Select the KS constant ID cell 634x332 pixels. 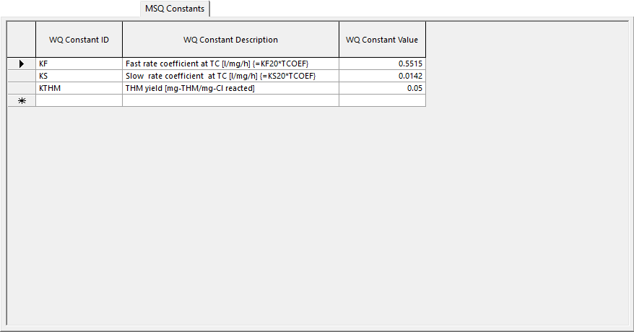coord(79,76)
